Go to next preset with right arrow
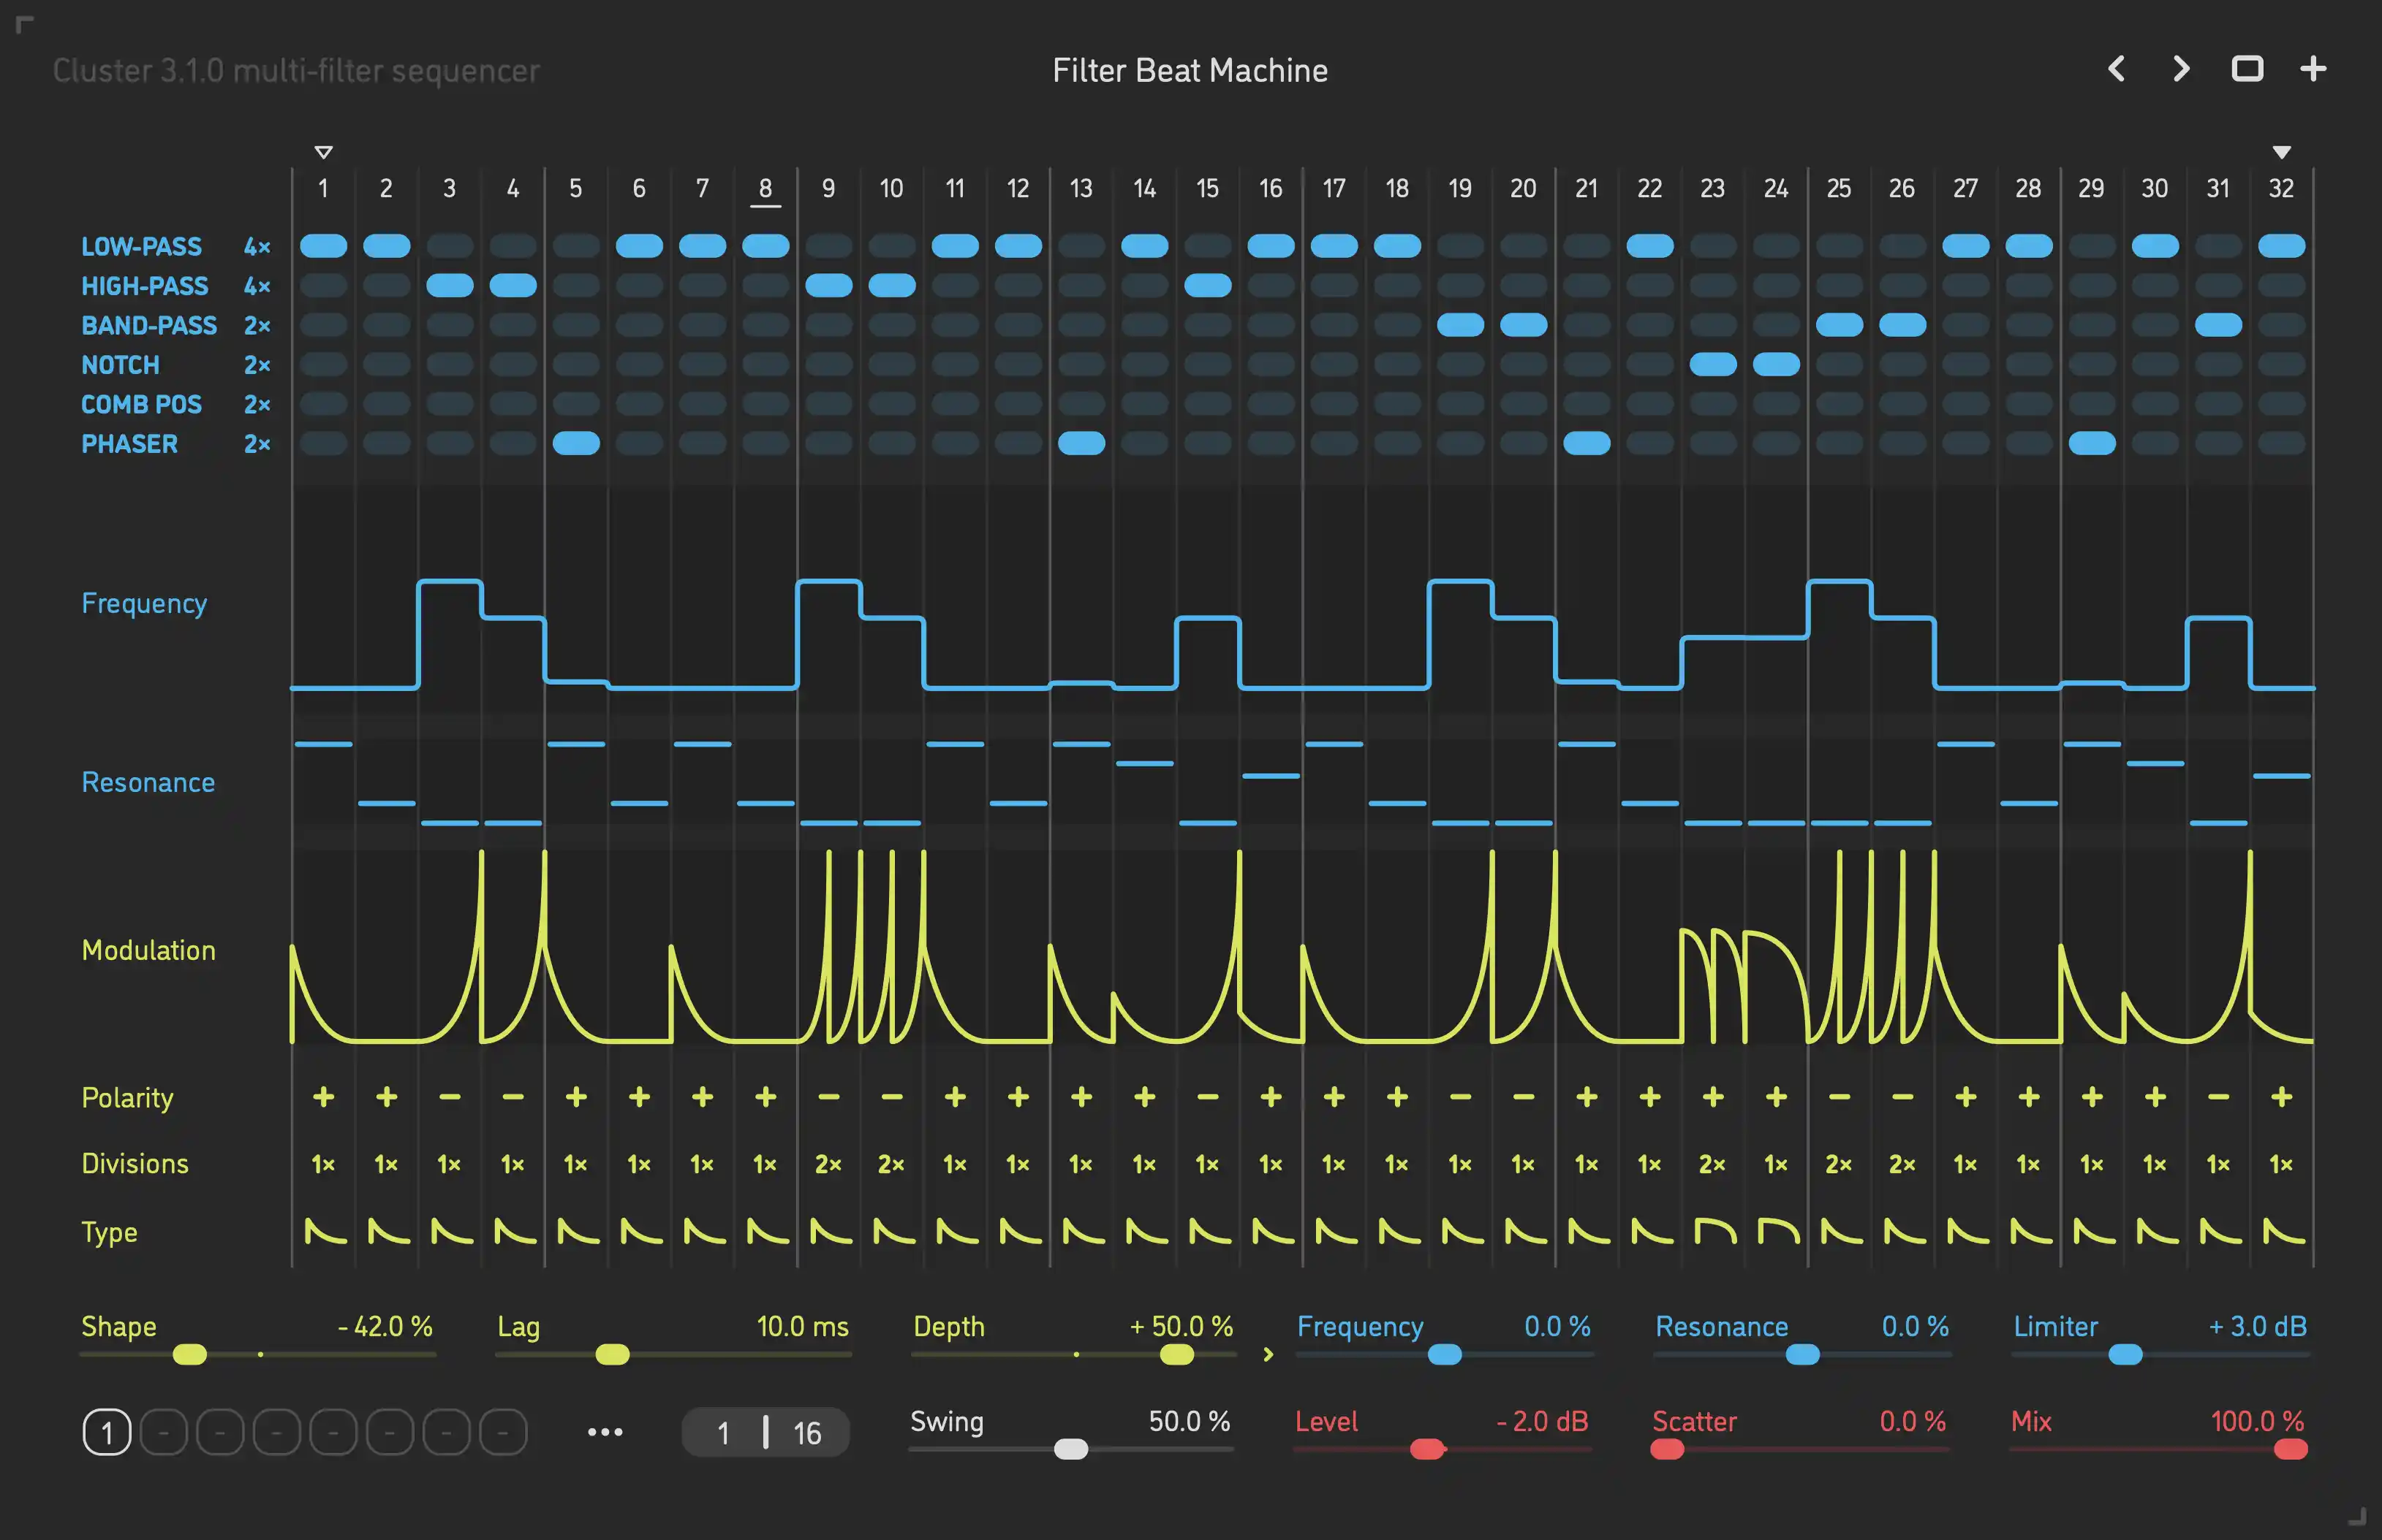 coord(2182,69)
